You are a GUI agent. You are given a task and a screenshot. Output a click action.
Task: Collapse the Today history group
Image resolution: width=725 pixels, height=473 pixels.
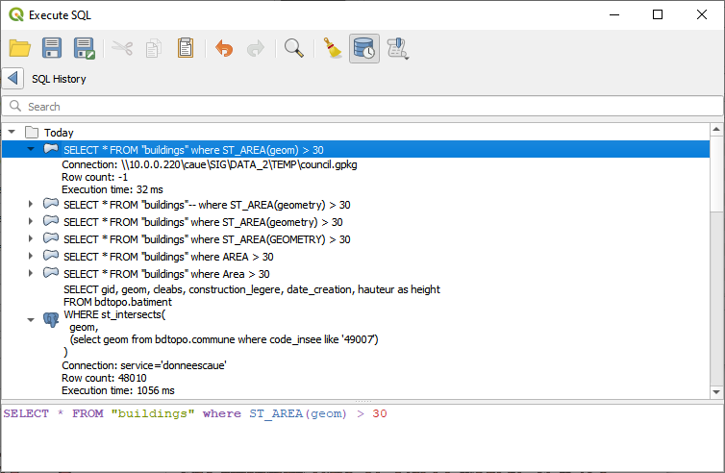tap(12, 132)
